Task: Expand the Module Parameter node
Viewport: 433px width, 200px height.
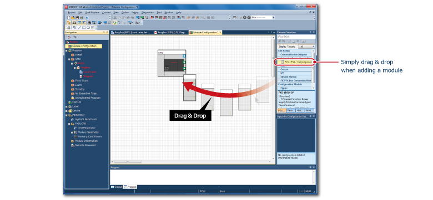Action: tap(72, 132)
